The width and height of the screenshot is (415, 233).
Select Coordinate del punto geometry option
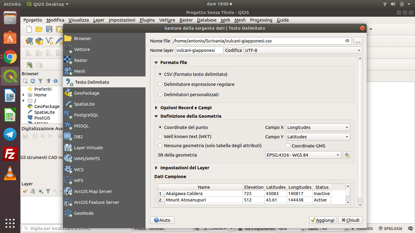tap(183, 127)
